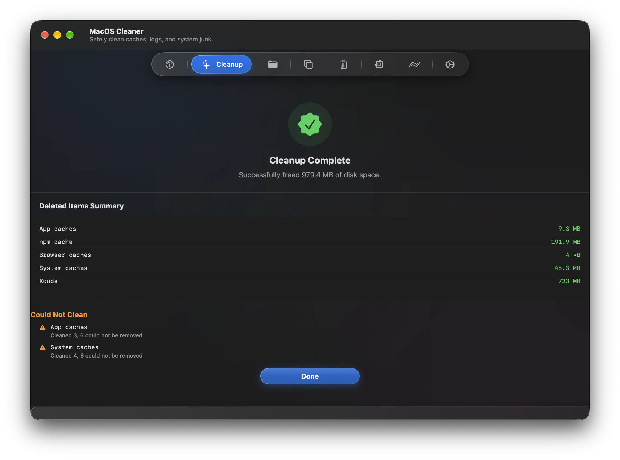Select the Xcode row
620x460 pixels.
pos(310,281)
